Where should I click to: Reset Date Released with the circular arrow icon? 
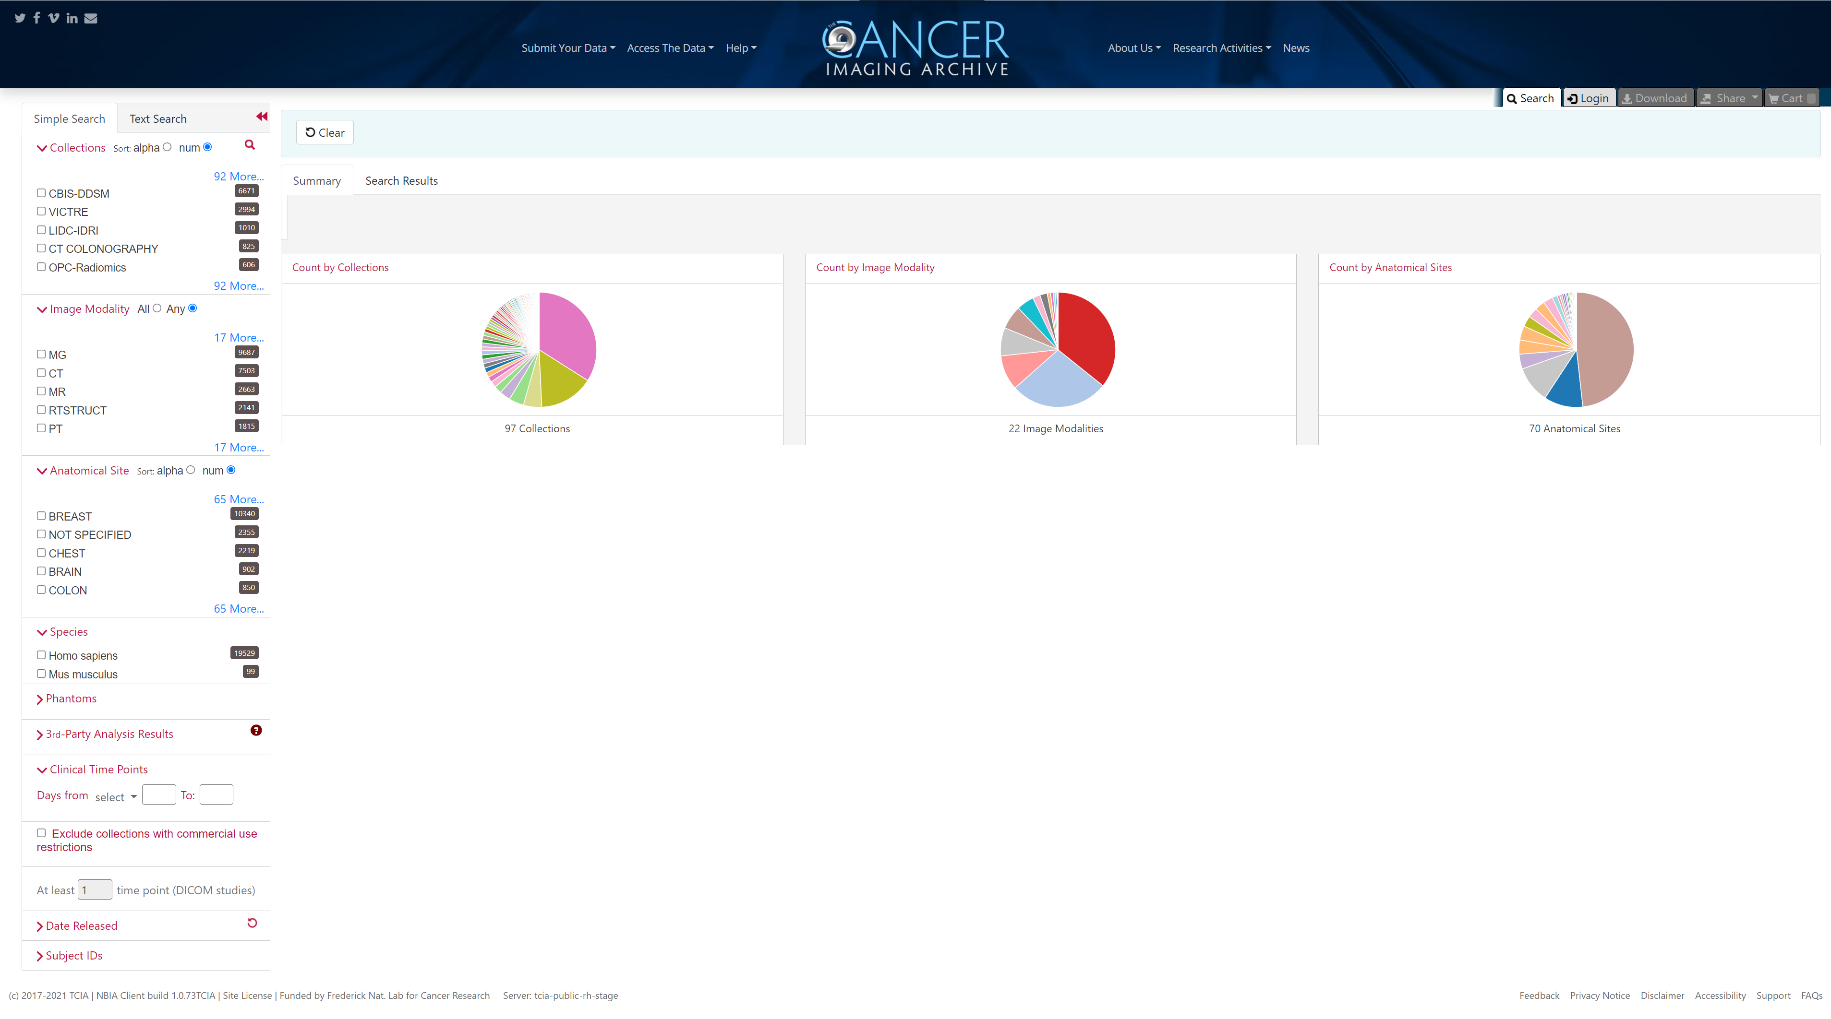point(252,923)
